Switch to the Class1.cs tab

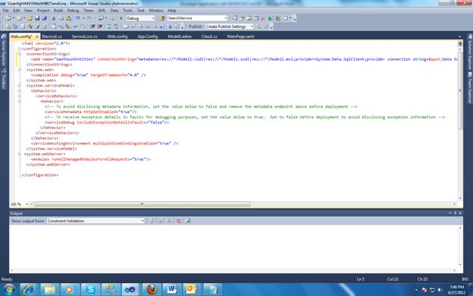click(x=209, y=36)
